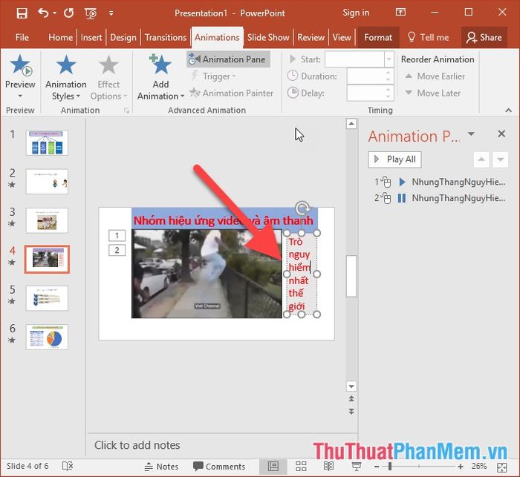Click the fit slide to window icon
The image size is (520, 477).
tap(502, 467)
